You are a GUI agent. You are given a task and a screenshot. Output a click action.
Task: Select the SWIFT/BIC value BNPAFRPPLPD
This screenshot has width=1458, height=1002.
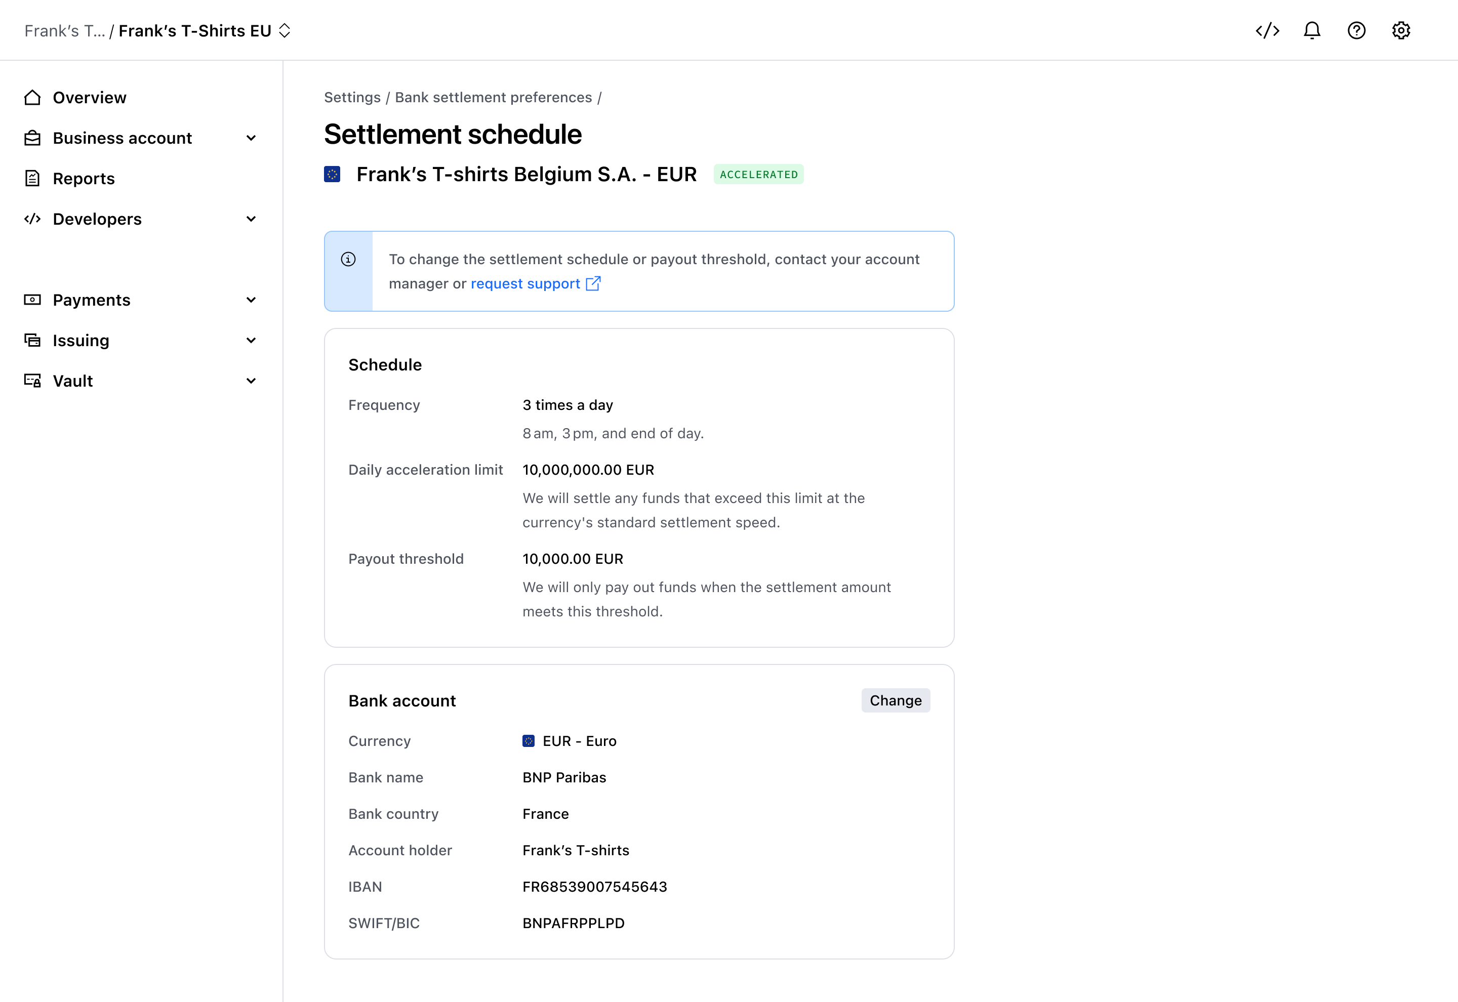573,924
